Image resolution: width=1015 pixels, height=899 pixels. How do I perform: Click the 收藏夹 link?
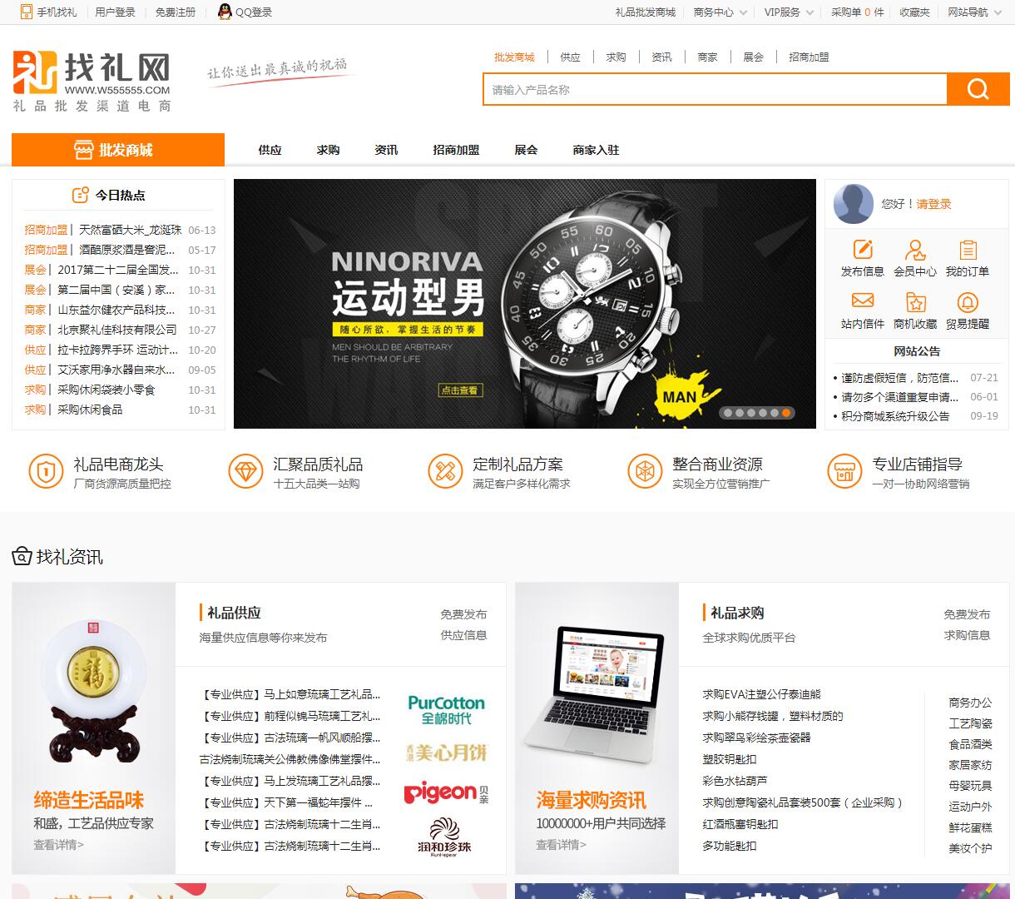click(x=914, y=12)
